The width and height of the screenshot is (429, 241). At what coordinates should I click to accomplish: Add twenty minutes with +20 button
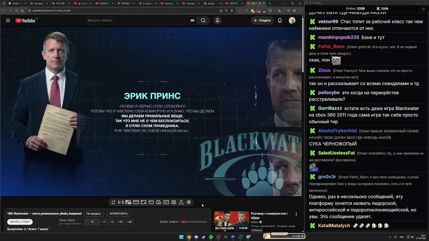click(x=129, y=222)
